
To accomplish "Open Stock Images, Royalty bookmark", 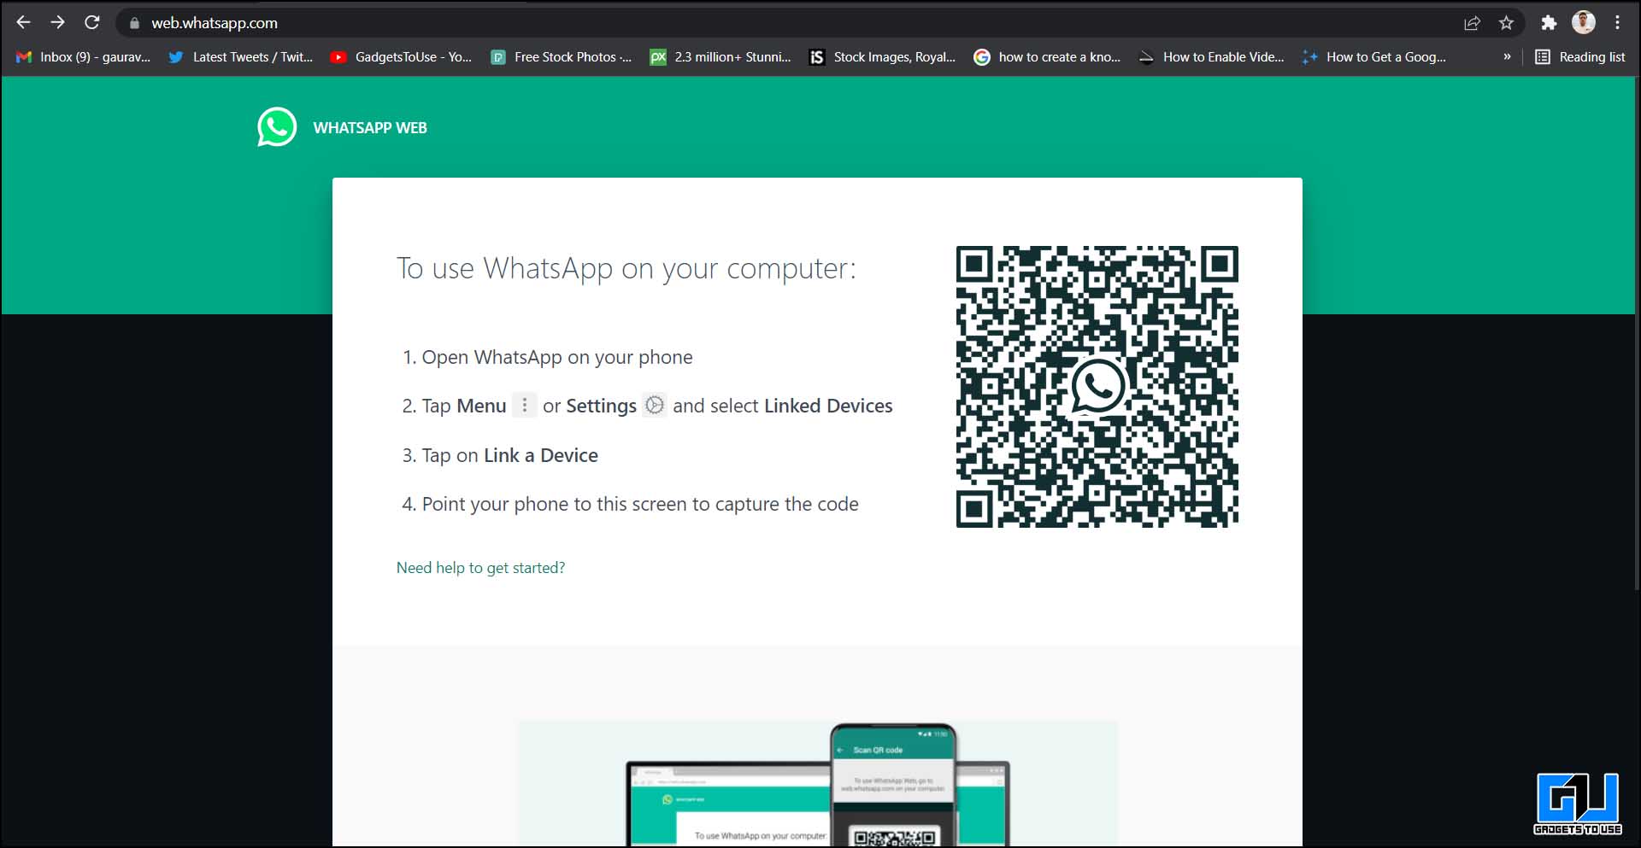I will pyautogui.click(x=882, y=57).
